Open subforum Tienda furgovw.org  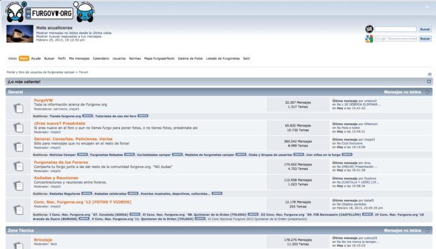(65, 116)
